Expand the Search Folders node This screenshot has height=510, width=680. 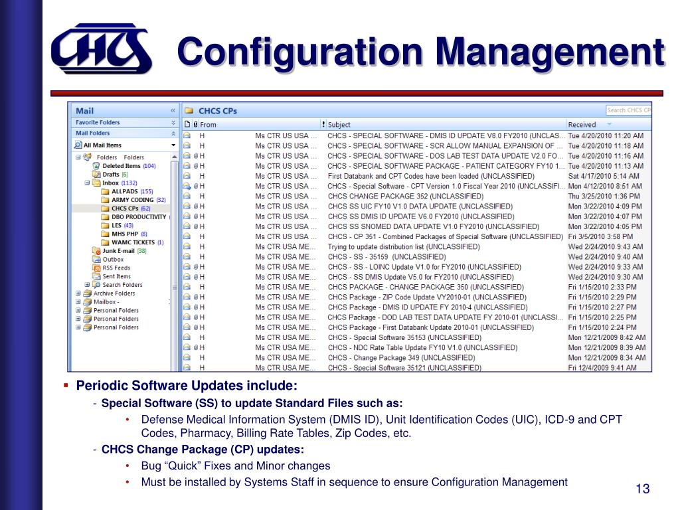point(87,285)
